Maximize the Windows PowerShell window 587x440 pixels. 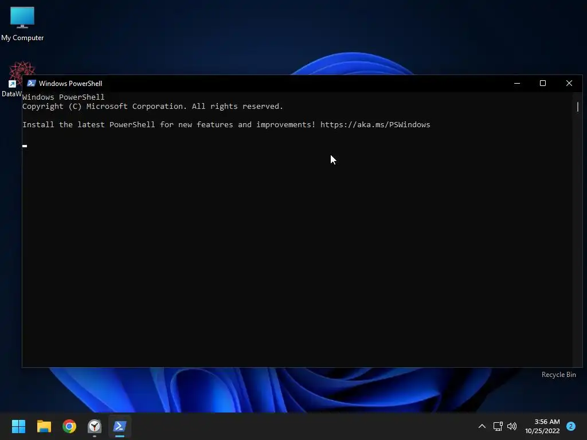(x=543, y=83)
